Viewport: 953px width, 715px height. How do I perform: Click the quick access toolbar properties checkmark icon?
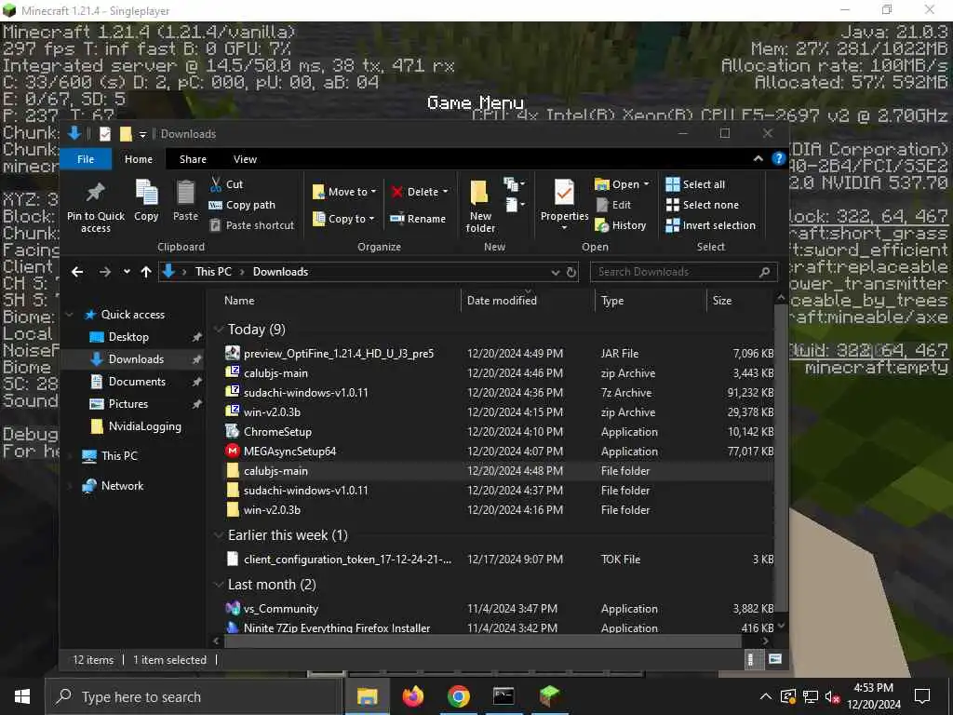pos(104,134)
